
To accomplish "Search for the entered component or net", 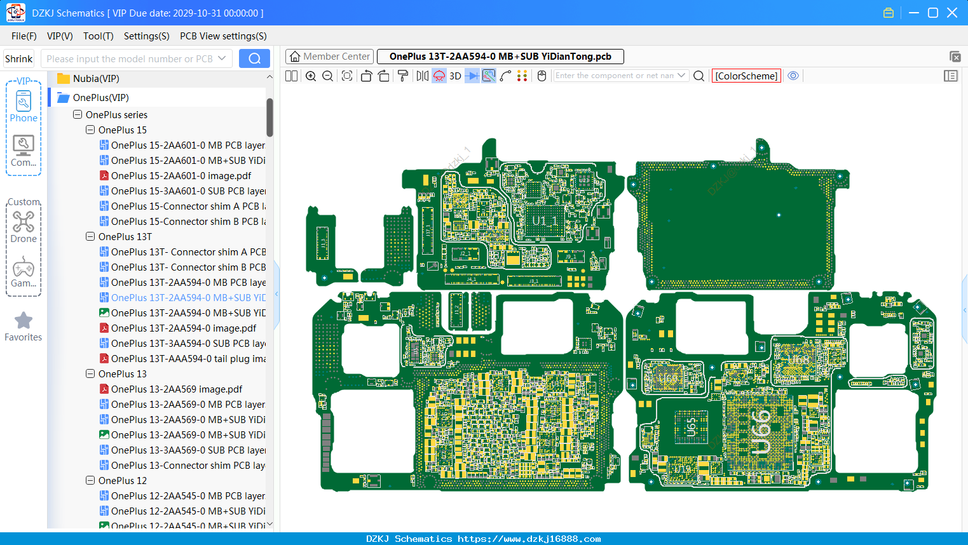I will point(699,76).
